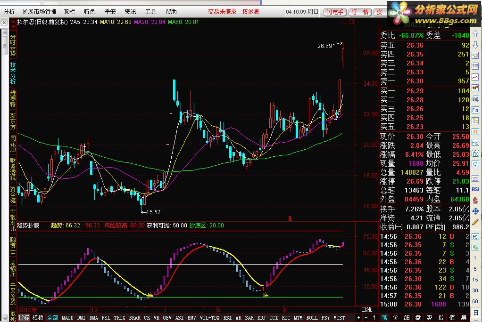
Task: Click the up arrow icon in right toolbar
Action: pos(475,33)
